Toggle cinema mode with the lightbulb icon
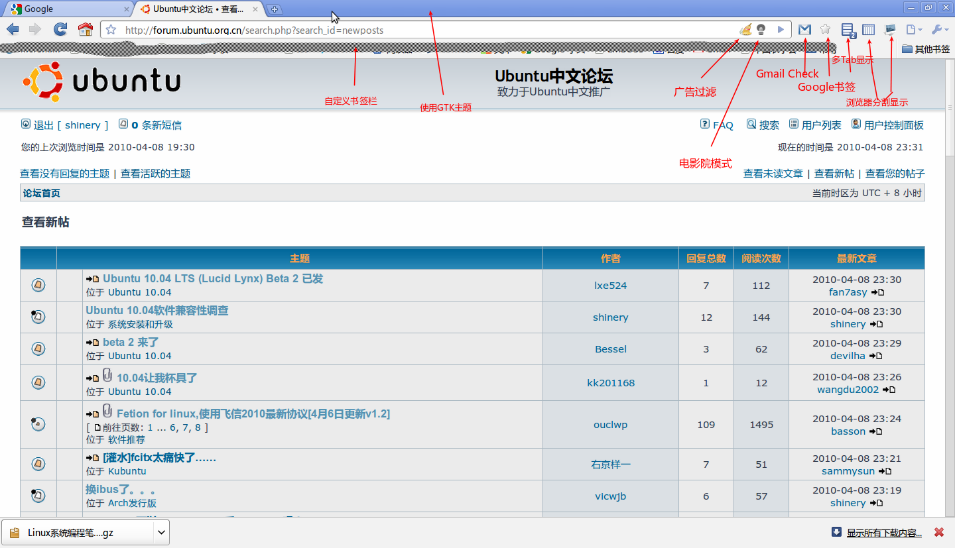The width and height of the screenshot is (955, 548). coord(761,29)
